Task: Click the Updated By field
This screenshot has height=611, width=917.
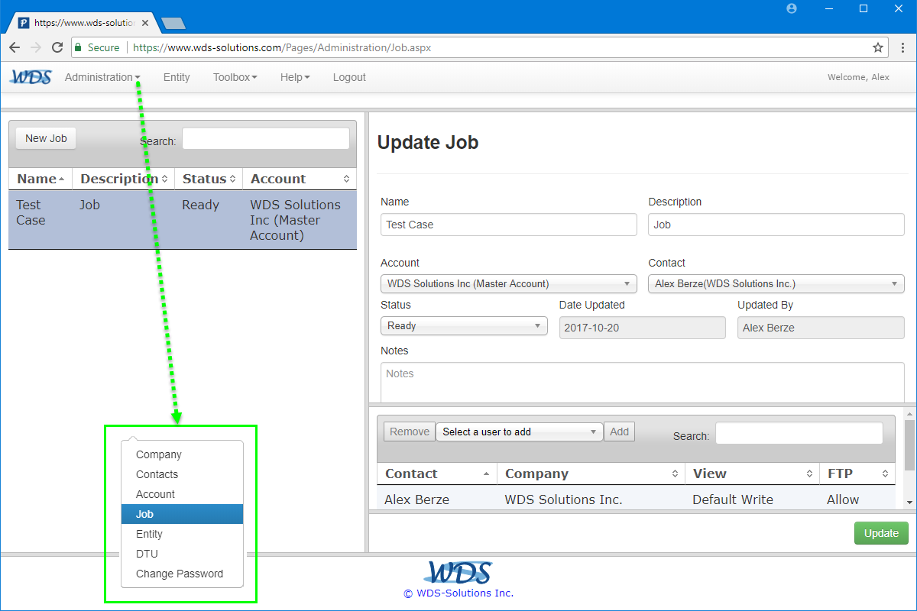Action: pos(821,328)
